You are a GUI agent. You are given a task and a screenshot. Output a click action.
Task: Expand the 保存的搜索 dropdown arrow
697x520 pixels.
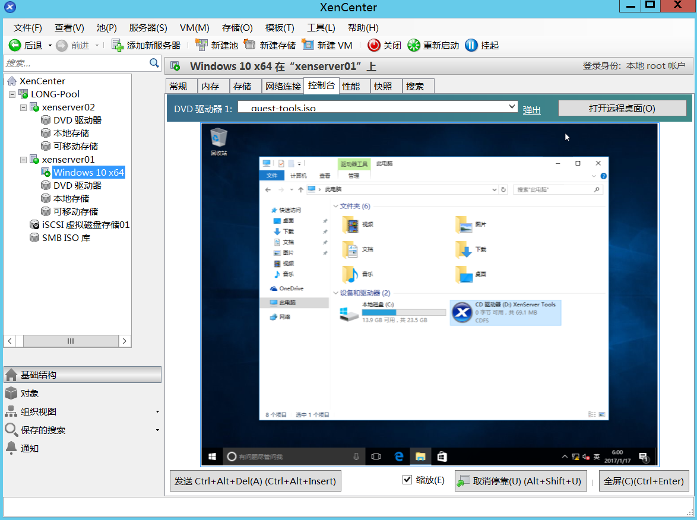pyautogui.click(x=157, y=430)
